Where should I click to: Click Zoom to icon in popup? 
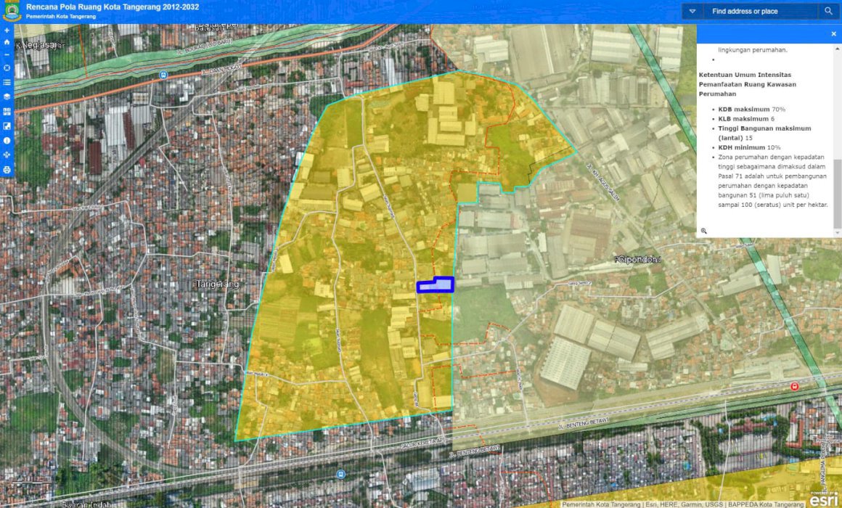tap(703, 231)
